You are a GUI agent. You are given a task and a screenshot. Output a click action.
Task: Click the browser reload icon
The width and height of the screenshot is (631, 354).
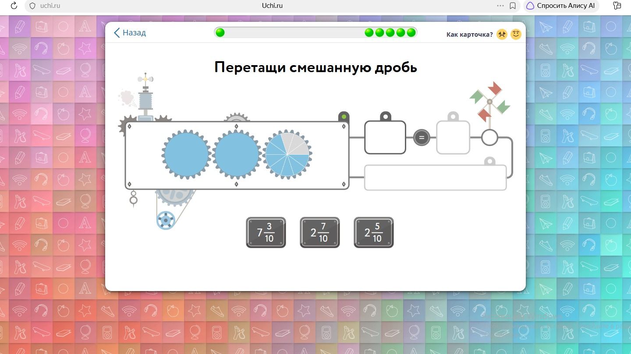(x=14, y=6)
